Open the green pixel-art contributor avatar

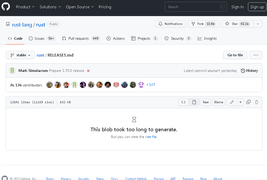tap(74, 85)
